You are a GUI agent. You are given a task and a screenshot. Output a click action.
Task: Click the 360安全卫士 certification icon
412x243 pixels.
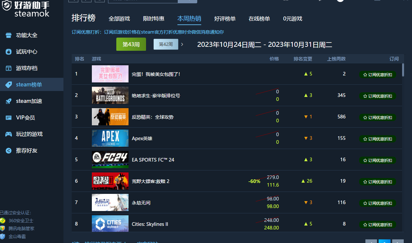[x=3, y=221]
